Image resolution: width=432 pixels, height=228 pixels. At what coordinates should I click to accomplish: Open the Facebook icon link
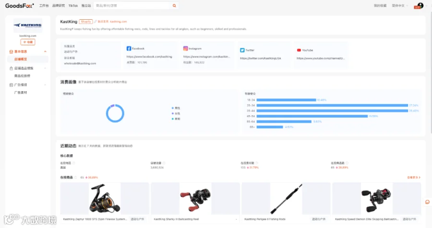coord(129,48)
